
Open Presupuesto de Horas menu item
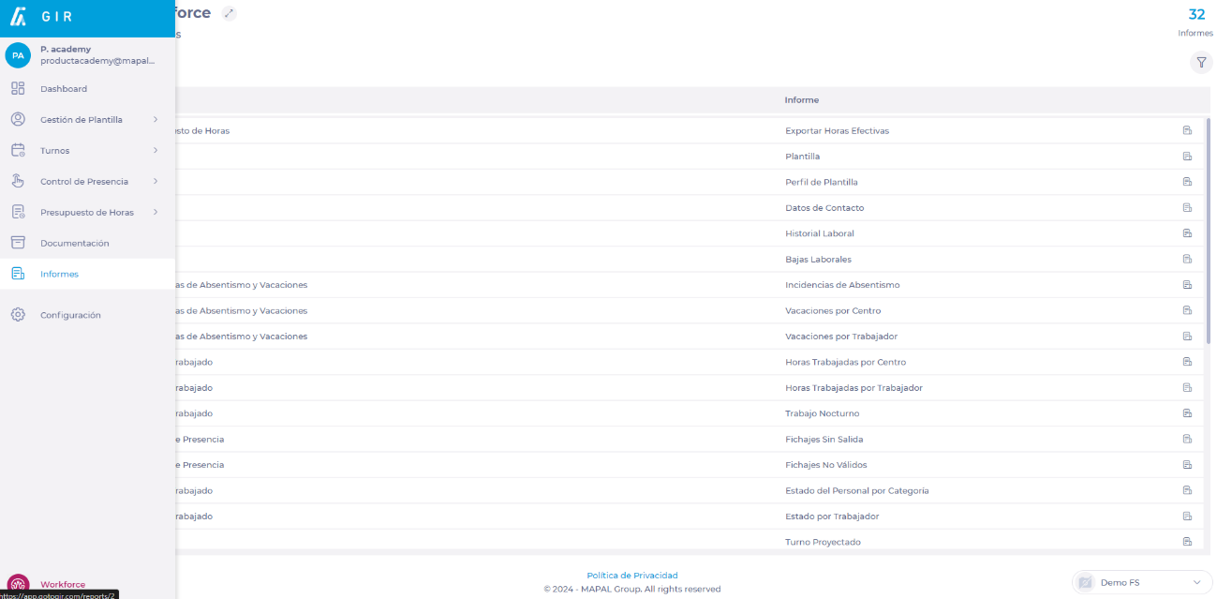[x=88, y=213]
